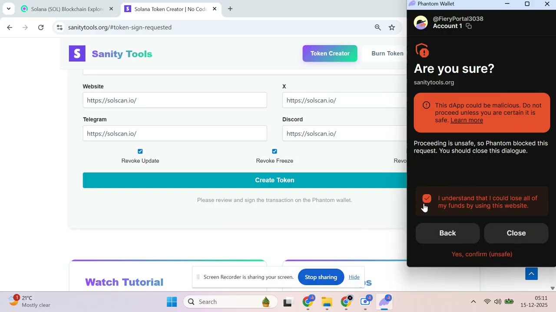
Task: Open the clock and date in the taskbar
Action: (534, 302)
